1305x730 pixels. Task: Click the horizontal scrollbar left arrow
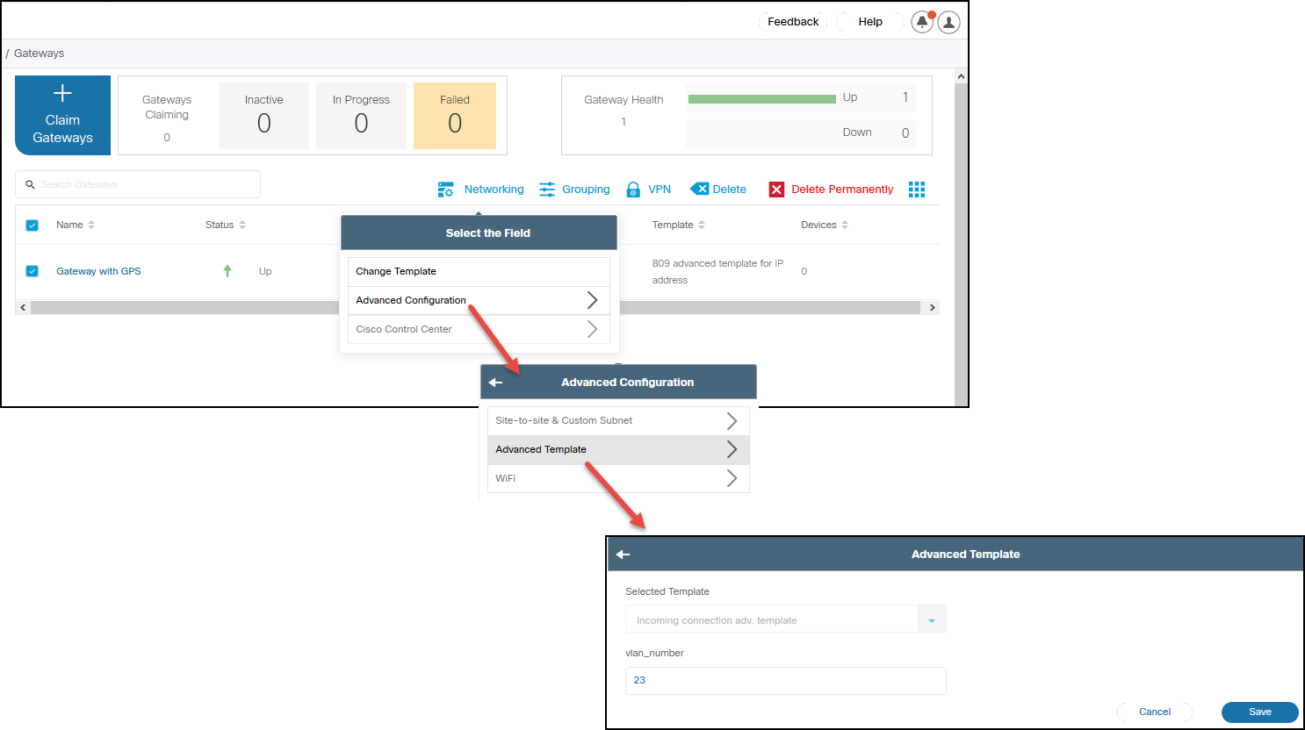(23, 308)
